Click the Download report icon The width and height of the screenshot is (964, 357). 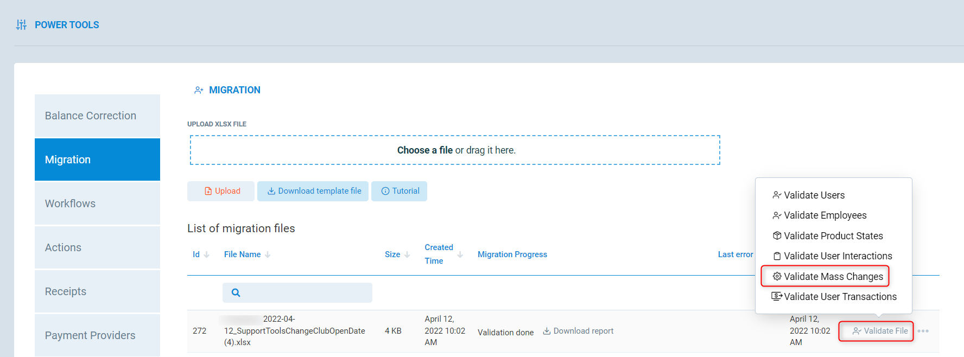coord(547,331)
